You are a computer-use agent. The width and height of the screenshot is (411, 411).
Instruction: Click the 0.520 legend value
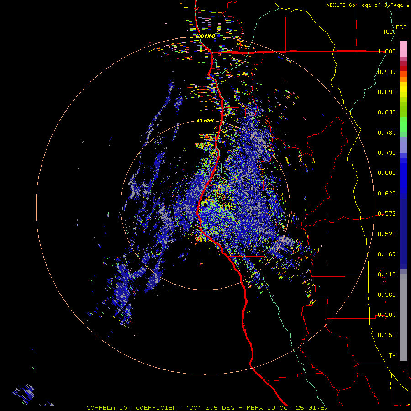pyautogui.click(x=387, y=234)
